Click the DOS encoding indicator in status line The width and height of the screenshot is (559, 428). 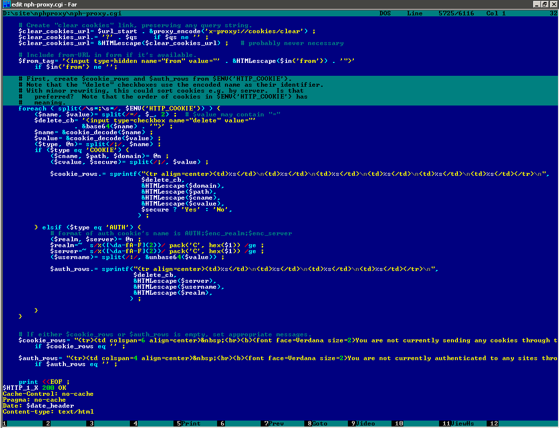(x=385, y=13)
